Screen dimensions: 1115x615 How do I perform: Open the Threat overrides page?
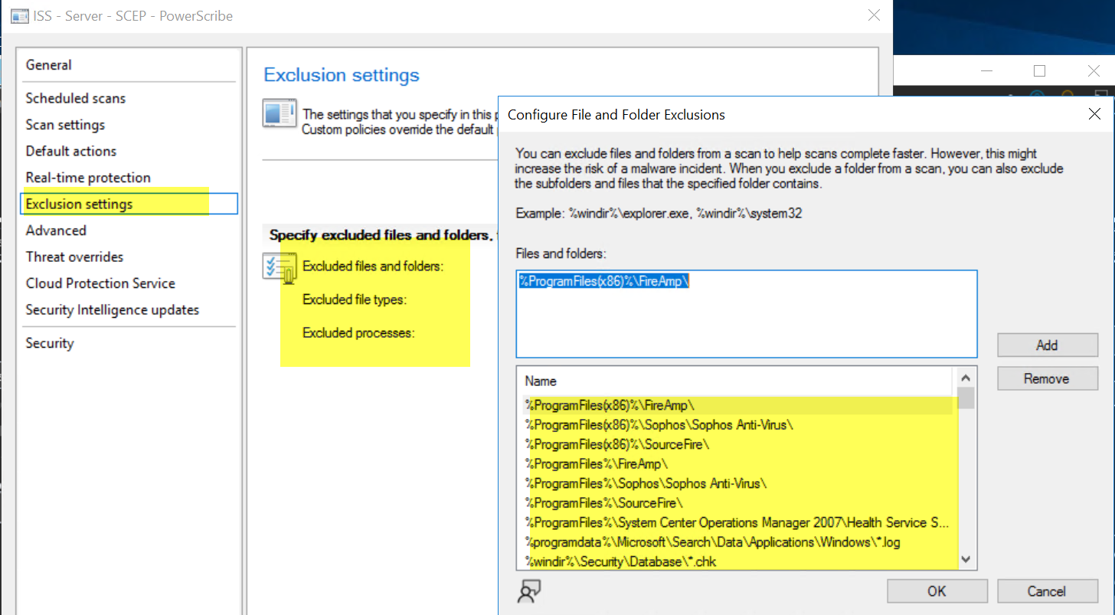tap(74, 257)
